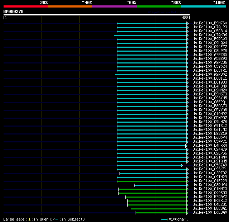Select the UniRef100_A7P285 label
The width and height of the screenshot is (229, 222).
[210, 55]
